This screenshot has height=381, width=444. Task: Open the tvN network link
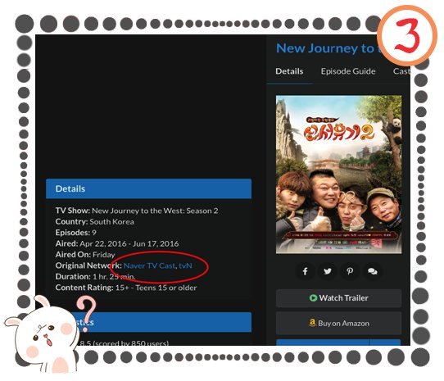coord(185,265)
